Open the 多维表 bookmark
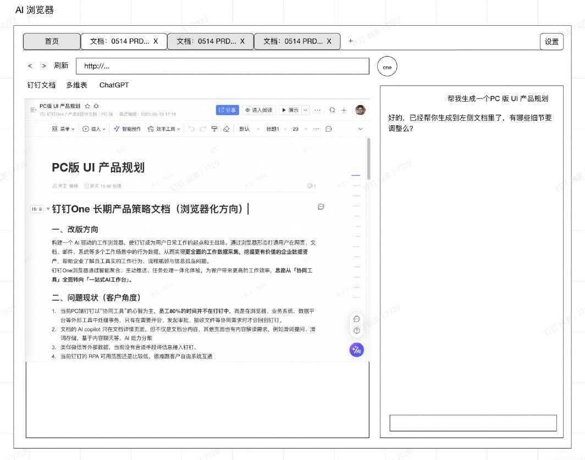The width and height of the screenshot is (585, 460). [76, 85]
